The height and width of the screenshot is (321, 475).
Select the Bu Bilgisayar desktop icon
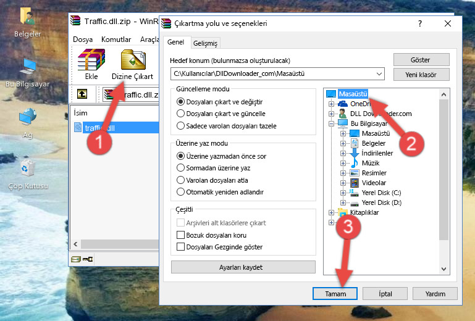pos(28,73)
